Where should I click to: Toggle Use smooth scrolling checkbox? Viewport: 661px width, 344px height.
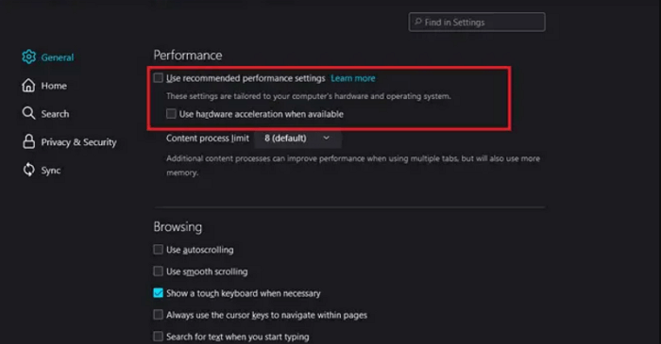(x=158, y=271)
